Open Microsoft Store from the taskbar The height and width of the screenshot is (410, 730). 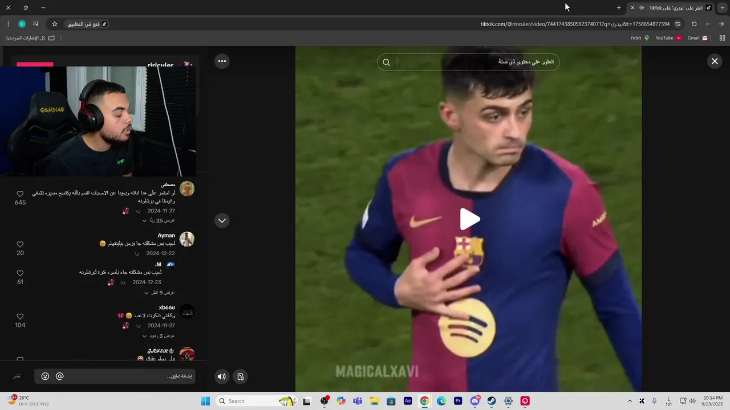pyautogui.click(x=391, y=401)
